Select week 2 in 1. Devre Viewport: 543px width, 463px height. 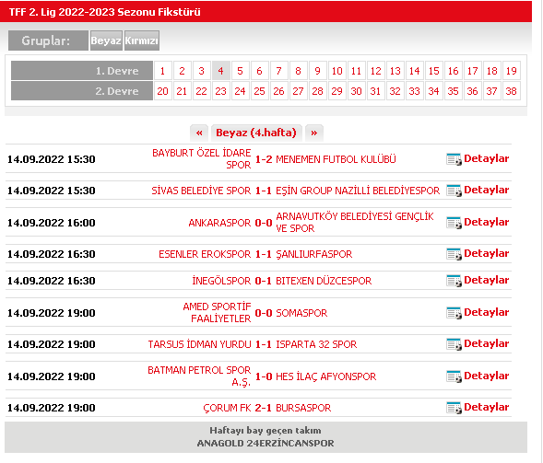pos(183,71)
